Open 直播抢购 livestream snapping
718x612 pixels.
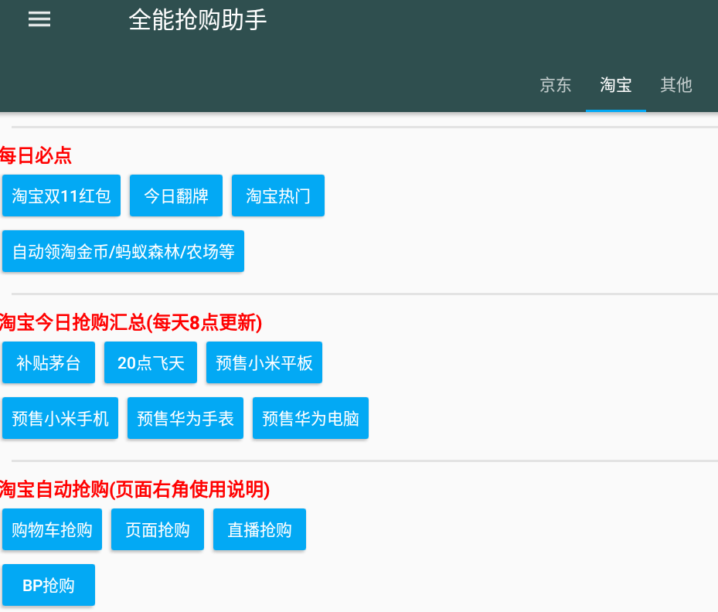pos(260,529)
